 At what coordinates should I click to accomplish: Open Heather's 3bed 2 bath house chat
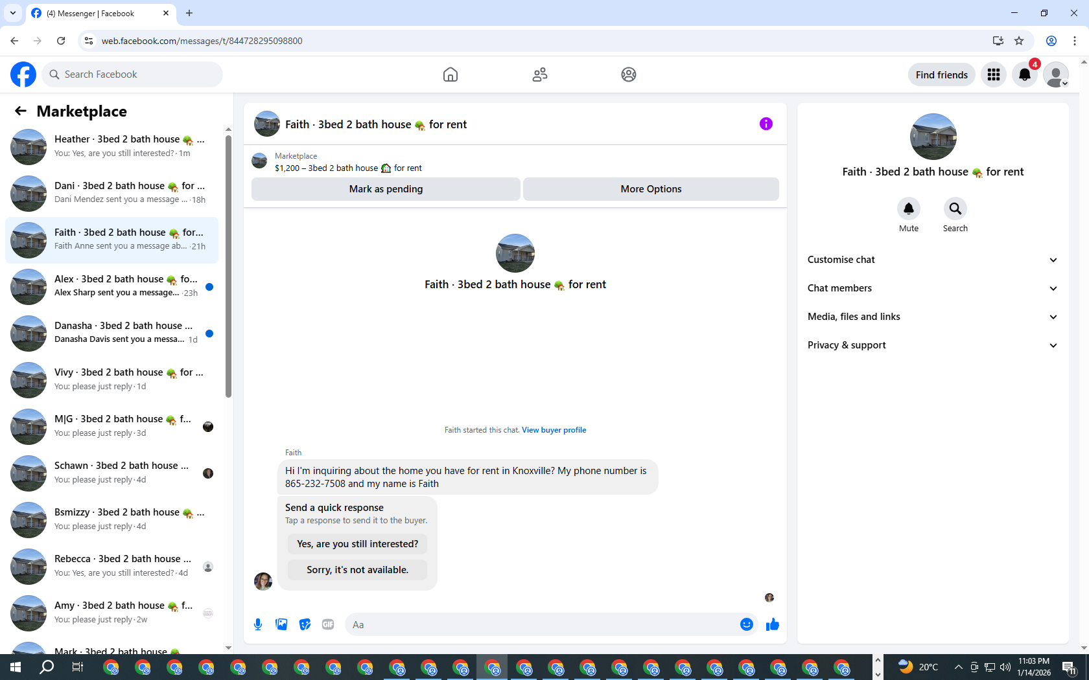point(111,147)
